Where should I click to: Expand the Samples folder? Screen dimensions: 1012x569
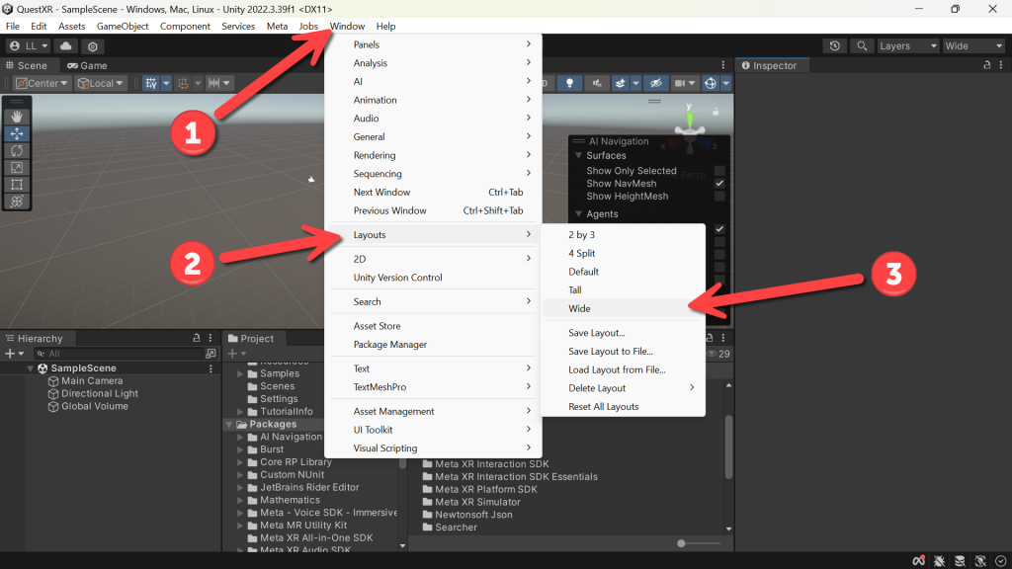click(x=240, y=373)
